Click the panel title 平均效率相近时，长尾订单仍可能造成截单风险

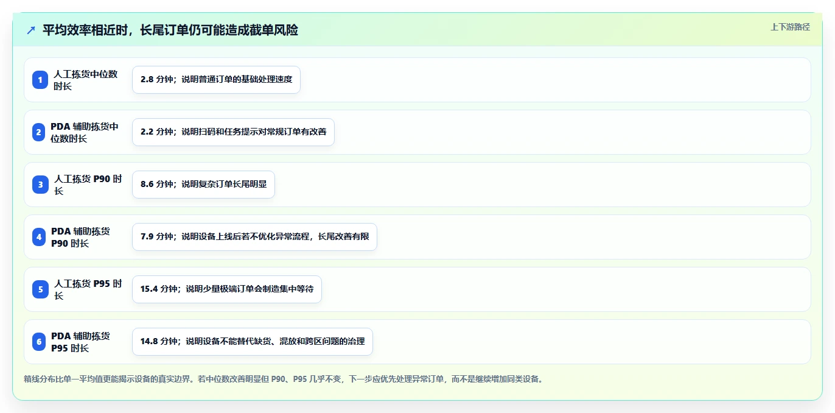point(170,30)
